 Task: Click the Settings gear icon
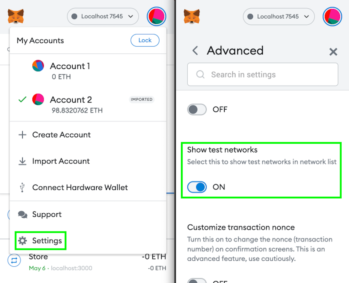point(23,241)
